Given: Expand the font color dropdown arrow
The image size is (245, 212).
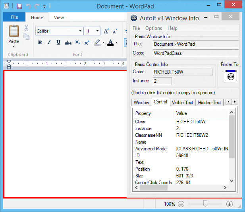Looking at the screenshot, I should [x=116, y=43].
